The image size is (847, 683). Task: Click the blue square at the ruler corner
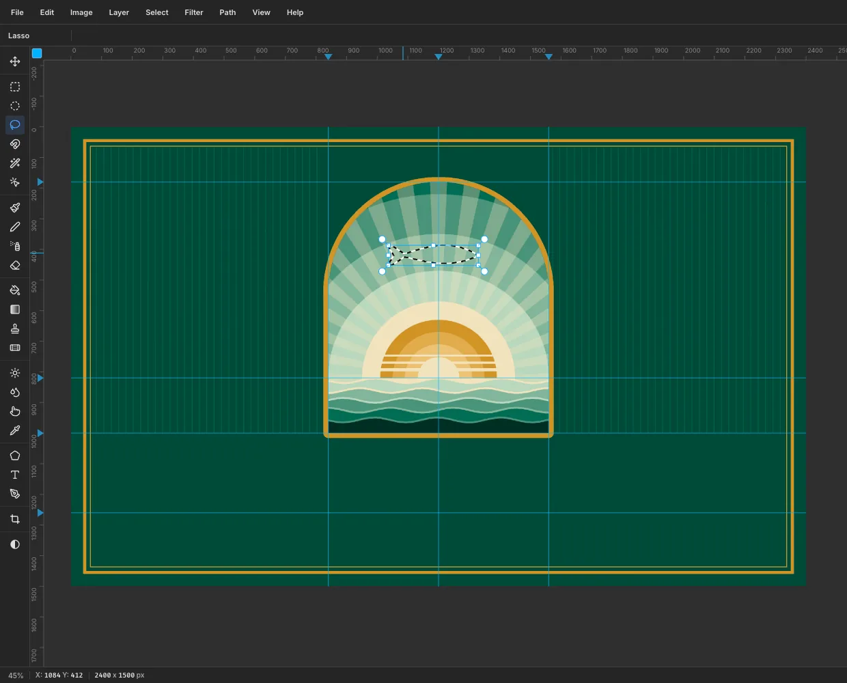(37, 53)
